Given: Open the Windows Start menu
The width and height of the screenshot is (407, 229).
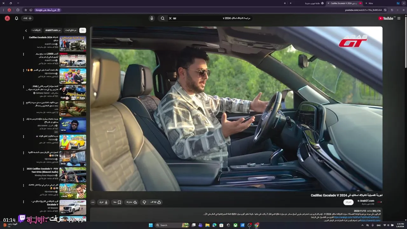Looking at the screenshot, I should (151, 225).
